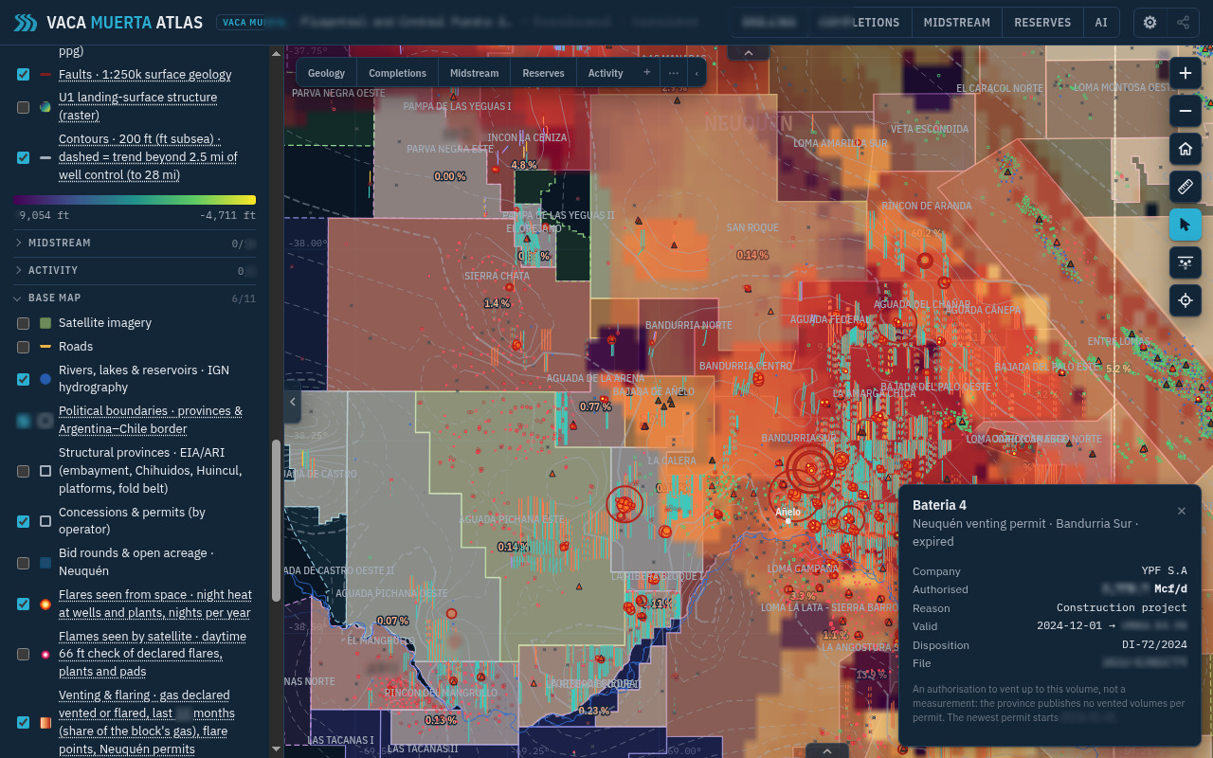Select Geology tab in map toolbar
The height and width of the screenshot is (758, 1213).
[326, 73]
